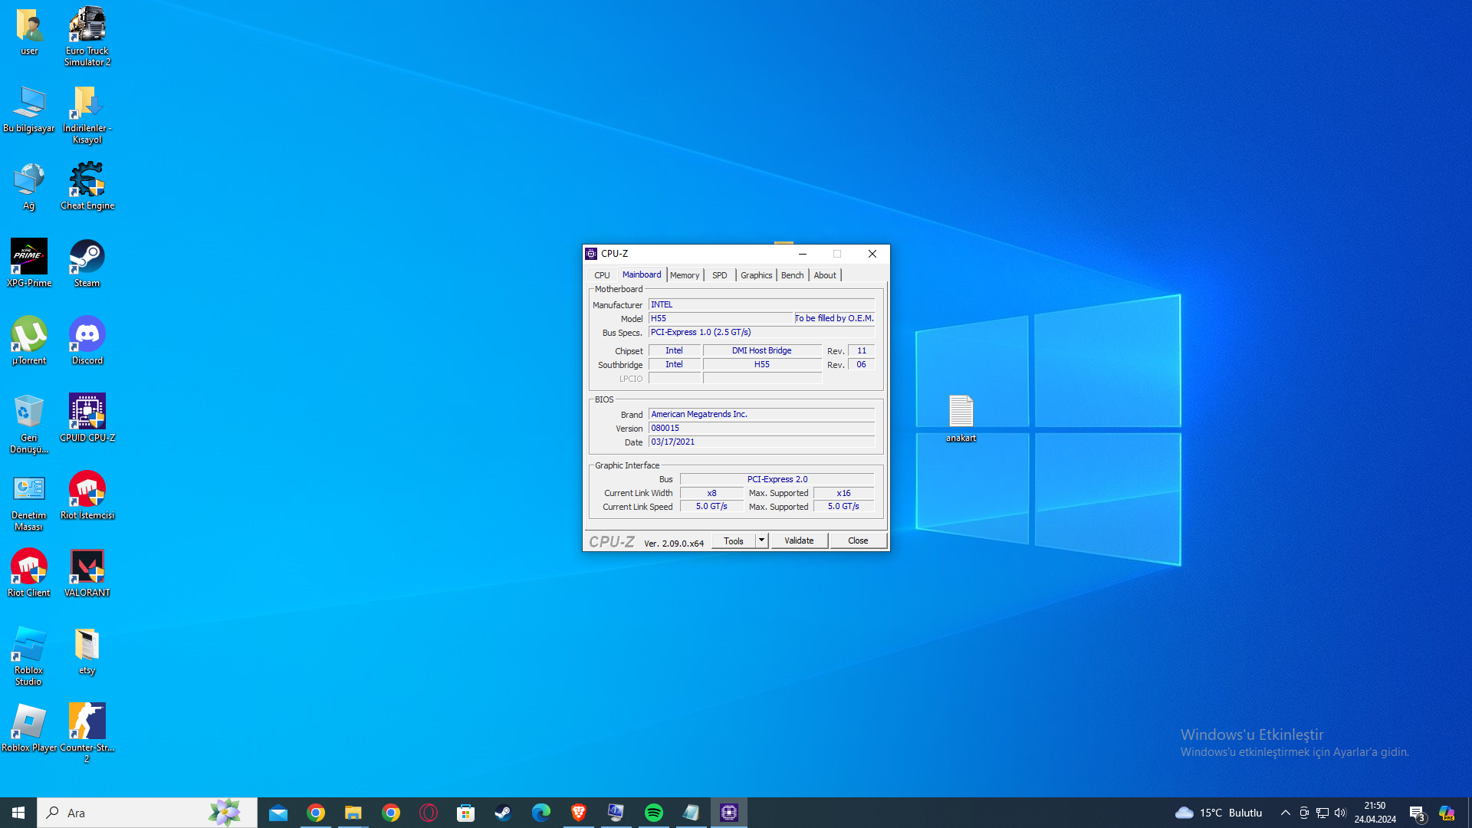
Task: Open the notification center icon
Action: (x=1417, y=813)
